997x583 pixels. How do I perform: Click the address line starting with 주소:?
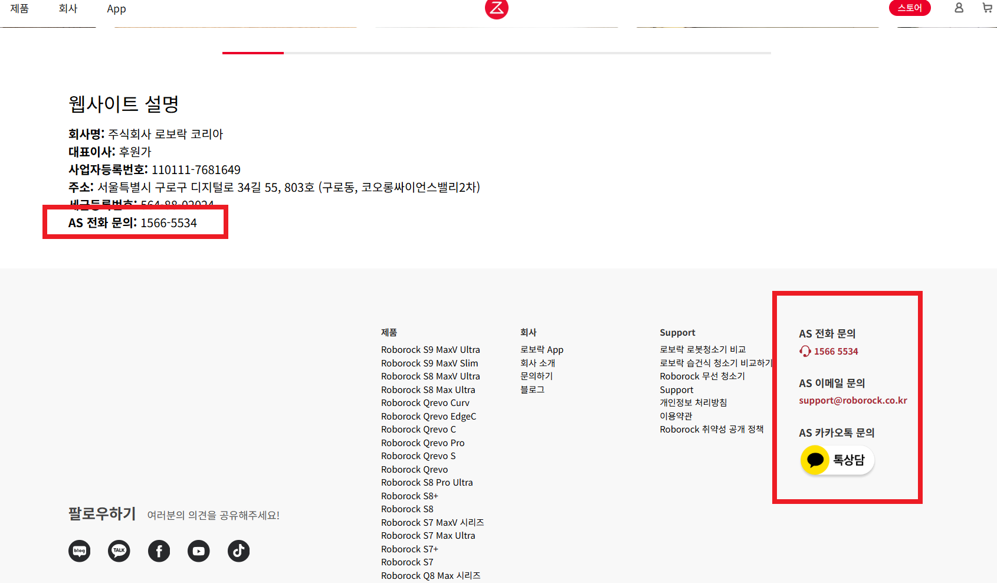coord(274,188)
